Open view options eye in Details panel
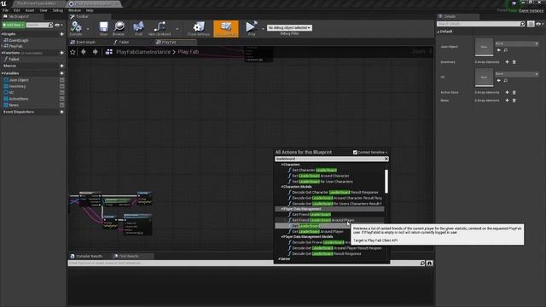The width and height of the screenshot is (546, 307). [539, 24]
